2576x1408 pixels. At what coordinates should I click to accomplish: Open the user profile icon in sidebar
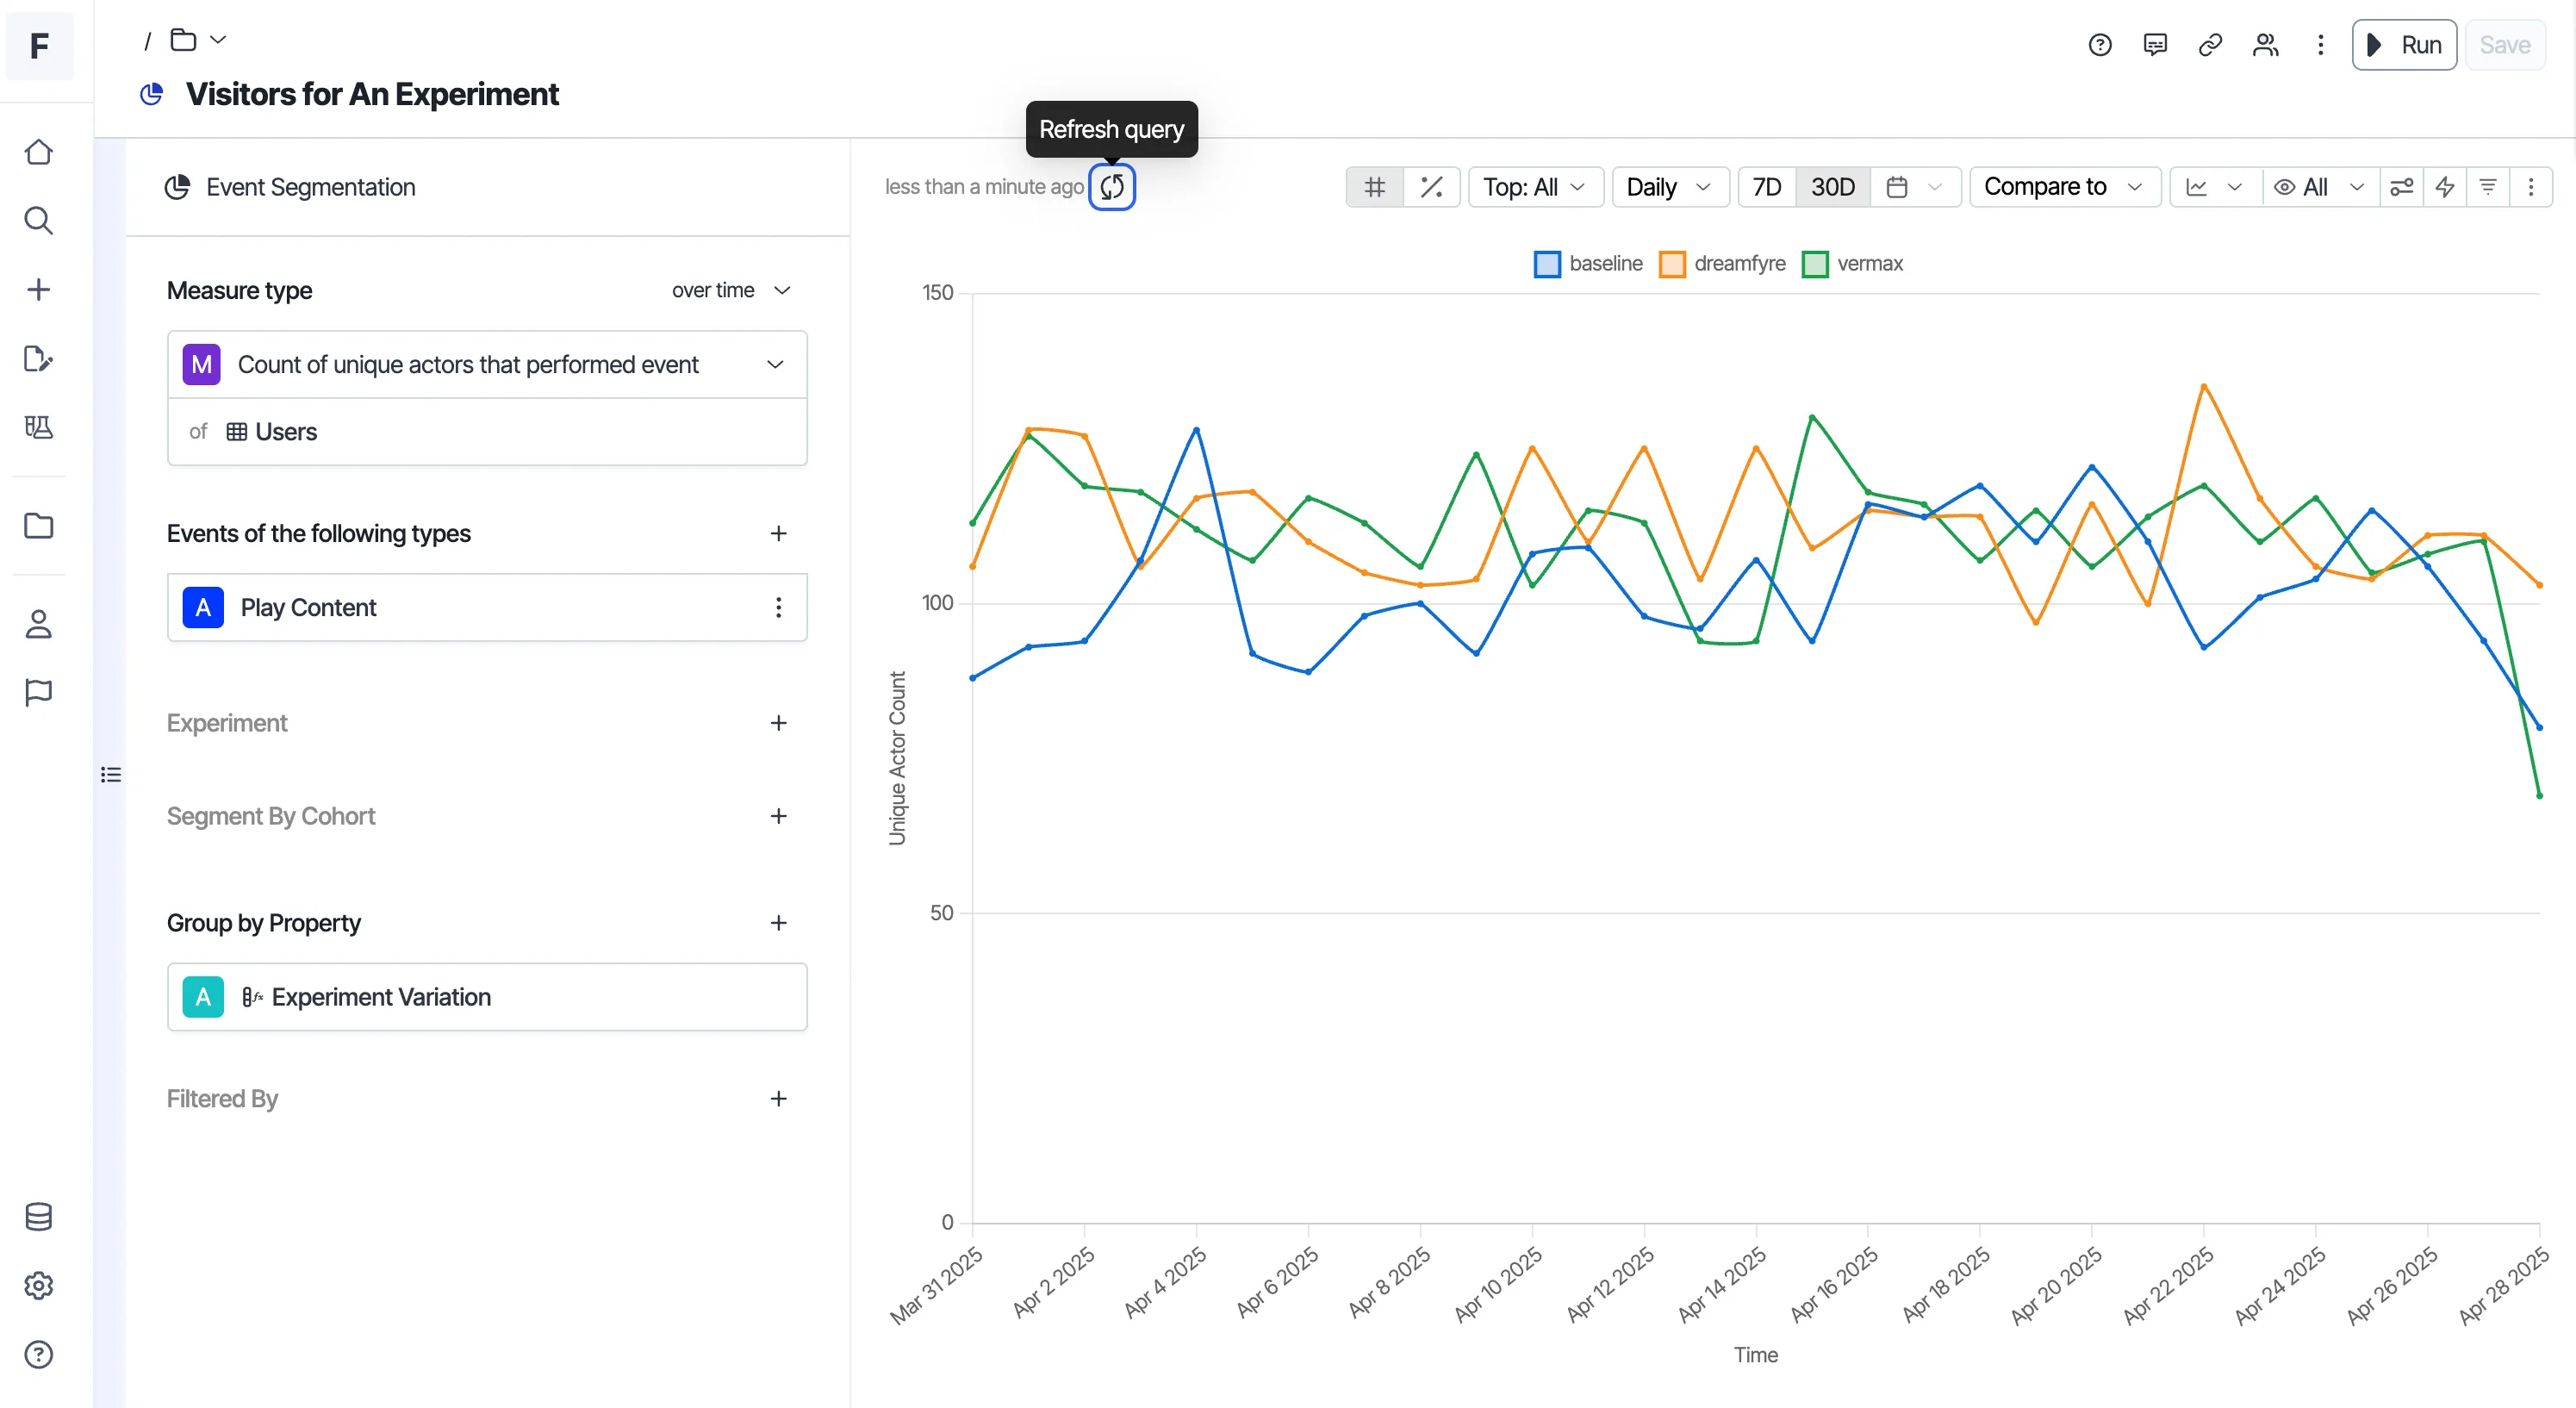pos(39,624)
